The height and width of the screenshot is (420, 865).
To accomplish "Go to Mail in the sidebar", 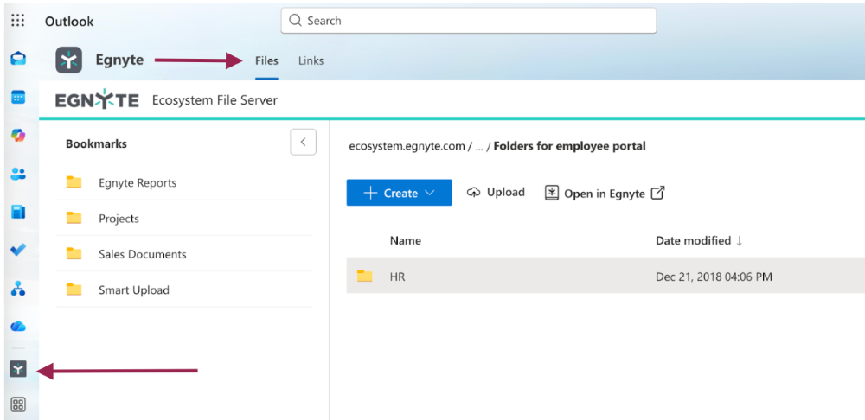I will tap(17, 59).
